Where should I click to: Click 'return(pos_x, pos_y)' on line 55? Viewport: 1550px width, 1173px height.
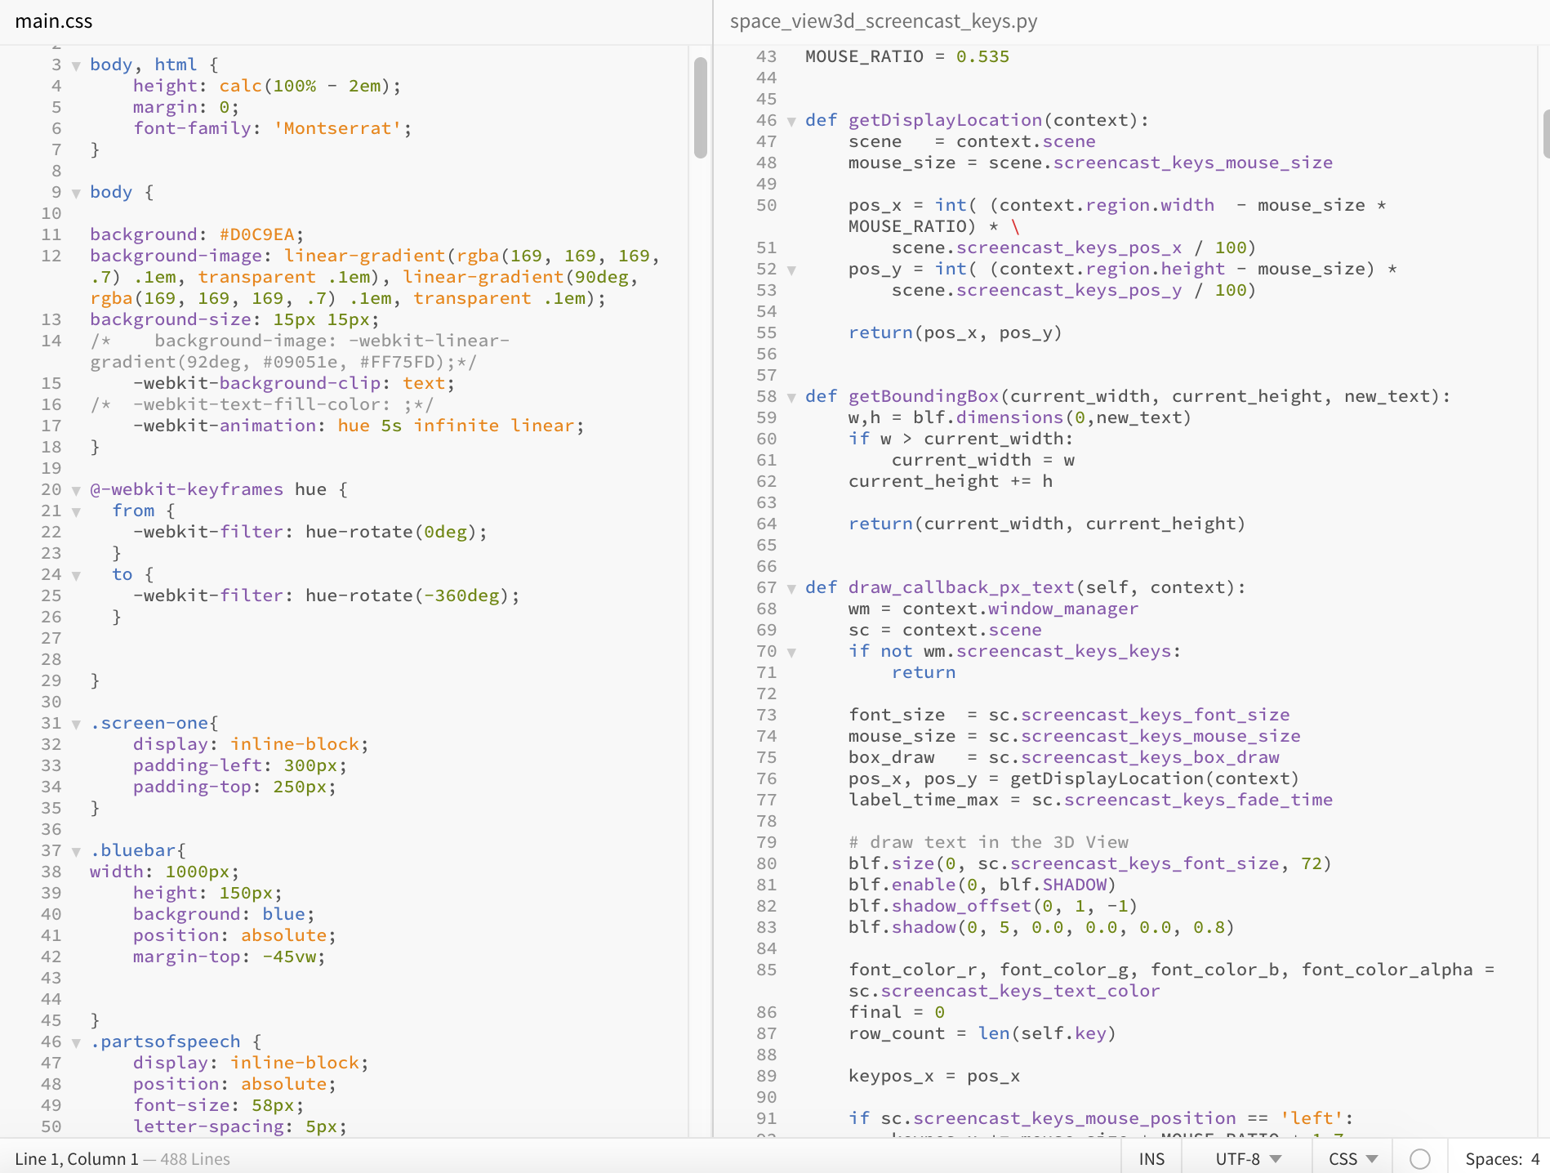(955, 332)
